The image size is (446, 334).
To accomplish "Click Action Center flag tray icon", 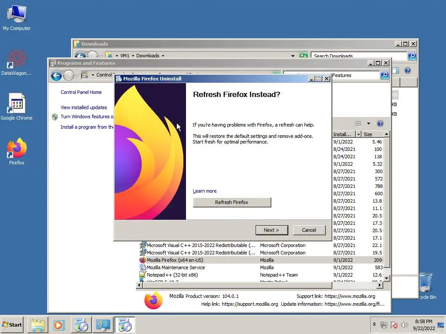I will [x=394, y=324].
